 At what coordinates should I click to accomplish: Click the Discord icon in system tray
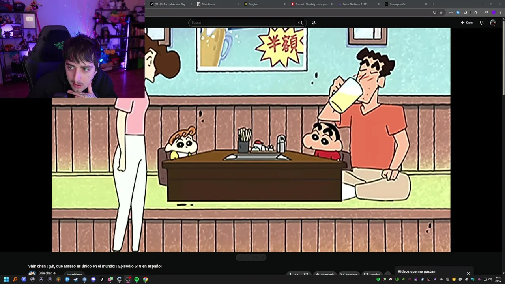tap(391, 279)
